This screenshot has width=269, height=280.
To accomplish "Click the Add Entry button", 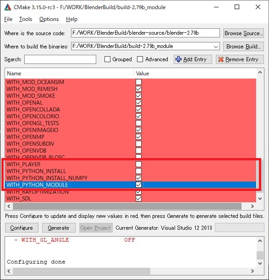I will click(x=193, y=59).
